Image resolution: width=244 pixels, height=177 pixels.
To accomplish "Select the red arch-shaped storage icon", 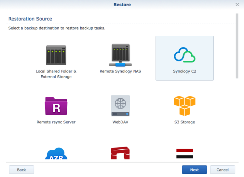I will [x=120, y=153].
